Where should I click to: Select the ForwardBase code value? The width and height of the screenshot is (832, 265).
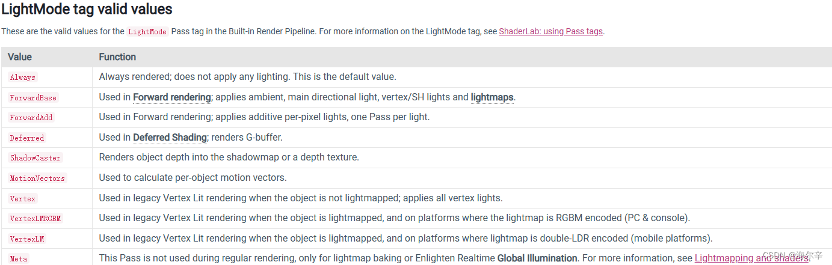click(x=33, y=98)
